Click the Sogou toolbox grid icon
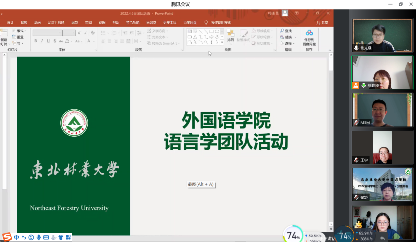416x242 pixels. pyautogui.click(x=68, y=237)
